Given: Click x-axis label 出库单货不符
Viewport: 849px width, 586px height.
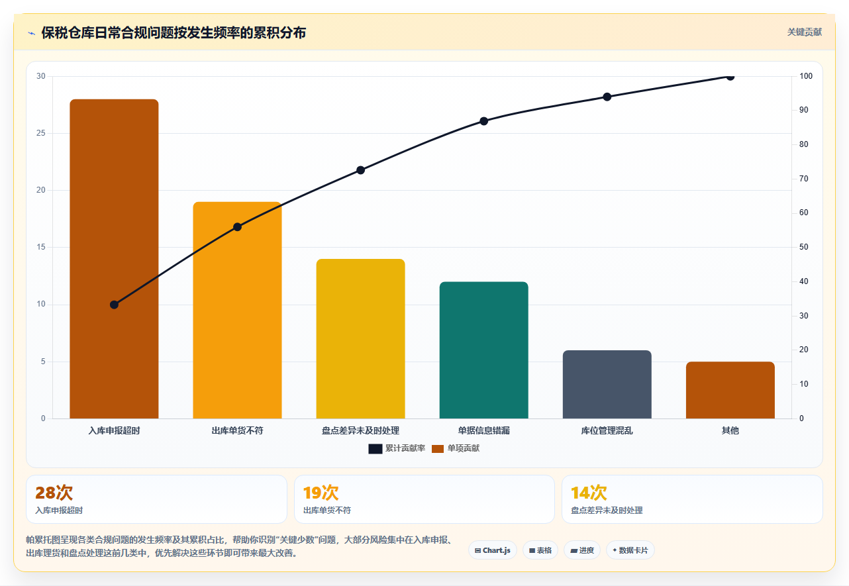Looking at the screenshot, I should pyautogui.click(x=237, y=430).
